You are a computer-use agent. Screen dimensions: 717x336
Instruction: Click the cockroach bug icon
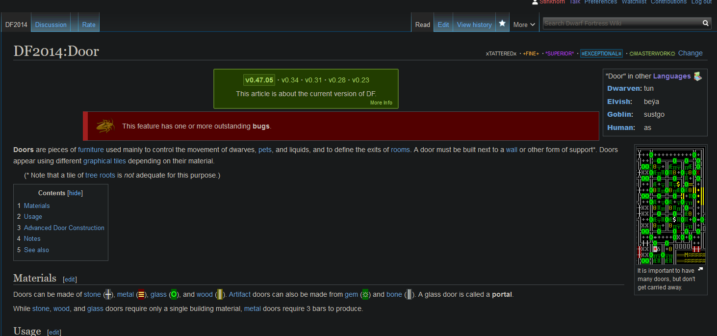pyautogui.click(x=105, y=126)
